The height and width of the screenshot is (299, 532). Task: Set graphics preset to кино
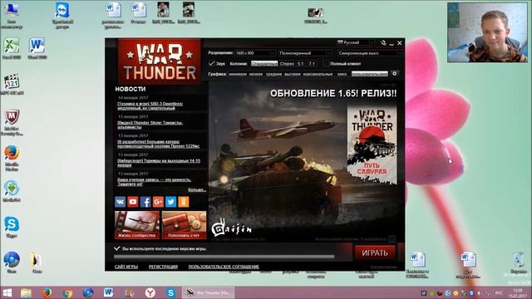342,74
